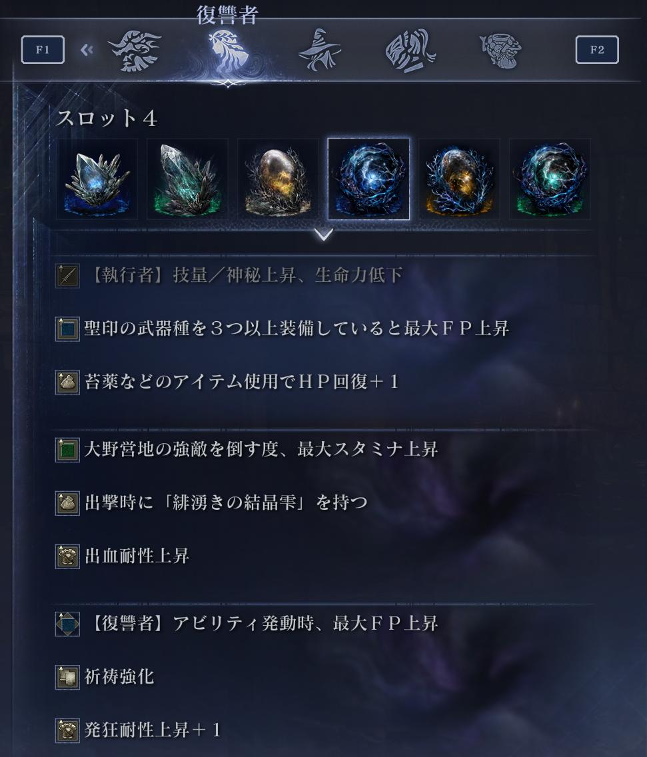Pick the golden orb in branches relic
This screenshot has height=757, width=647.
(x=278, y=179)
